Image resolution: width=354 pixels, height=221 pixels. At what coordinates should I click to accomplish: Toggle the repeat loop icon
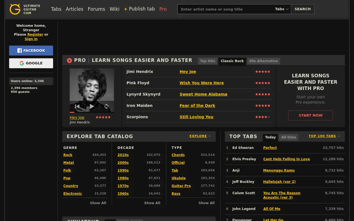[106, 106]
